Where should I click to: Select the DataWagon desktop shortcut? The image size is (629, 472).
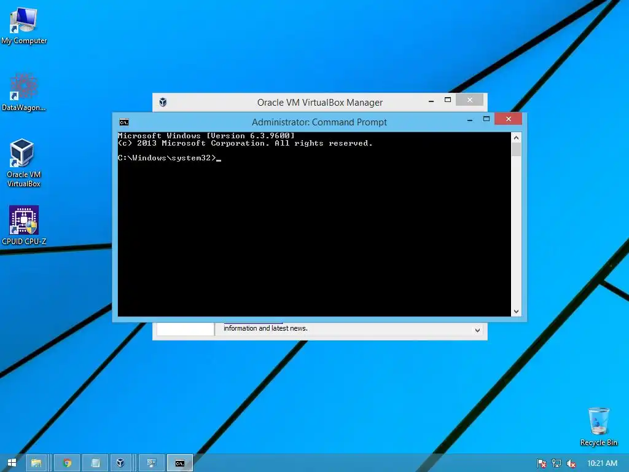tap(24, 92)
